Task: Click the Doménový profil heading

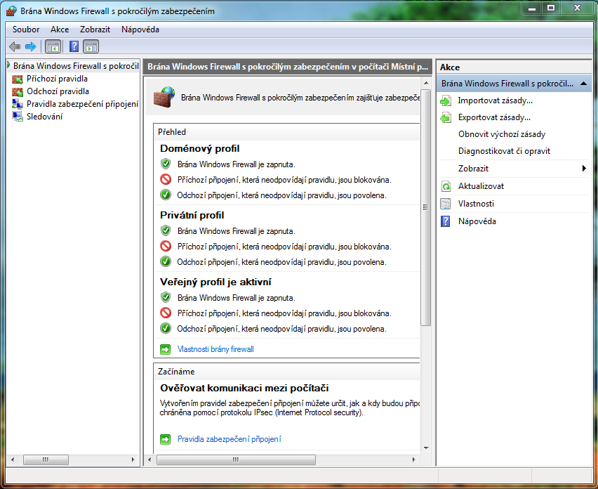Action: click(x=200, y=148)
